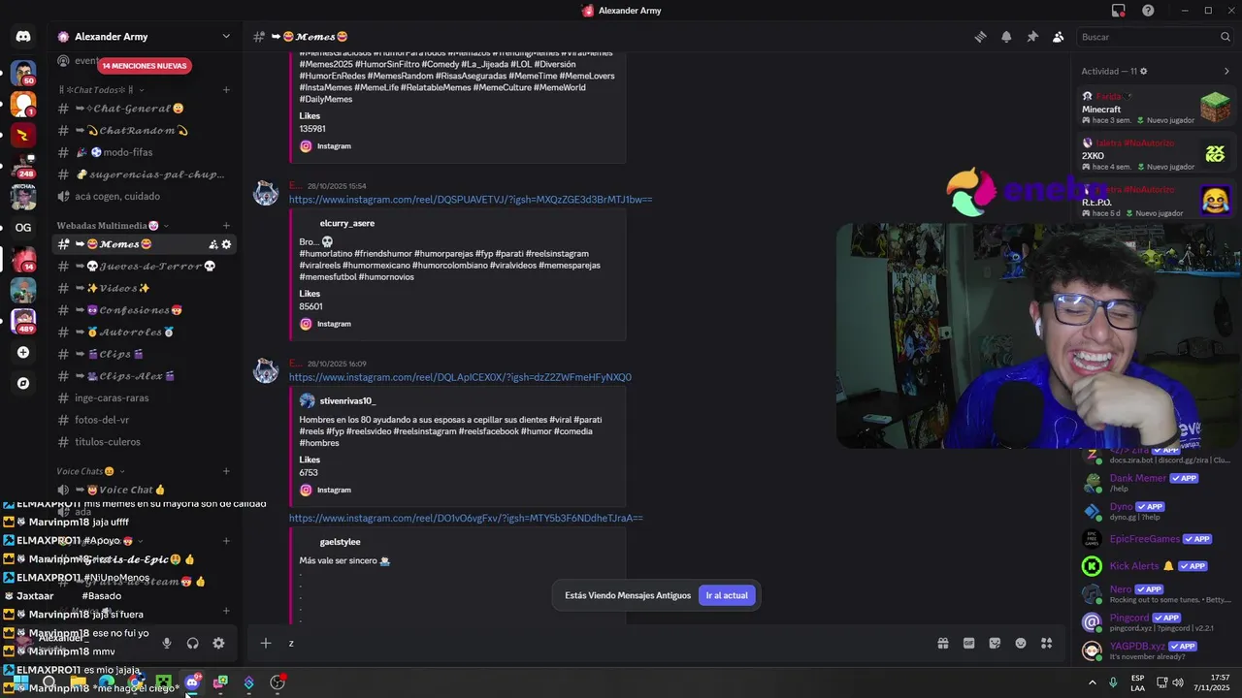The image size is (1242, 698).
Task: Open the Autoroles channel
Action: (144, 333)
